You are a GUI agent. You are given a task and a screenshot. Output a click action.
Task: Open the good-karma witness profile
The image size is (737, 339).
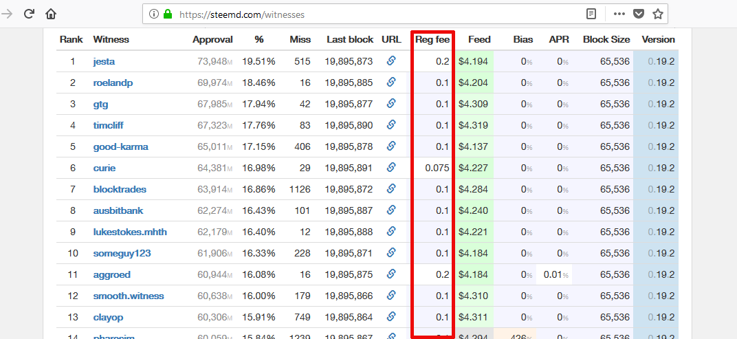coord(121,146)
